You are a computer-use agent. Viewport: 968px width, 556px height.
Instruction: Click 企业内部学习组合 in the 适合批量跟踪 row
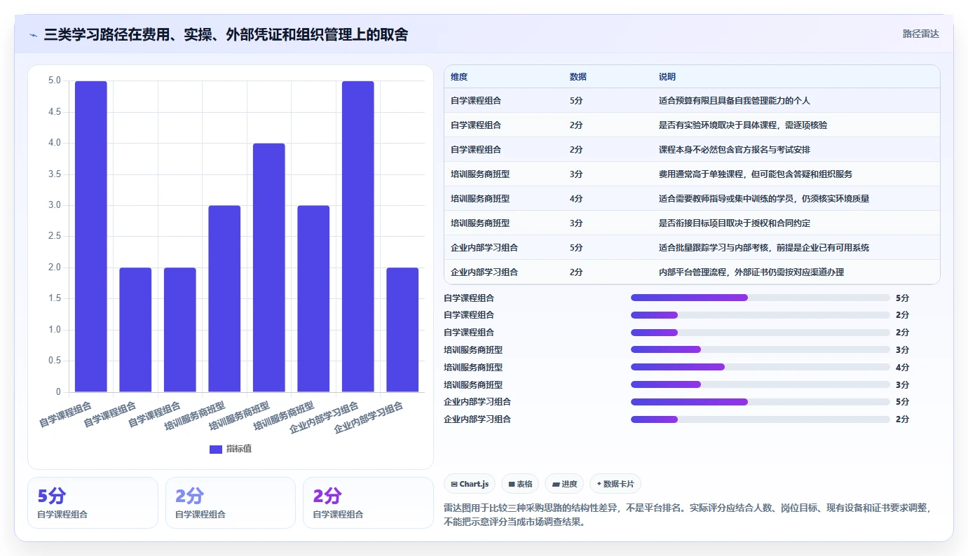point(484,248)
